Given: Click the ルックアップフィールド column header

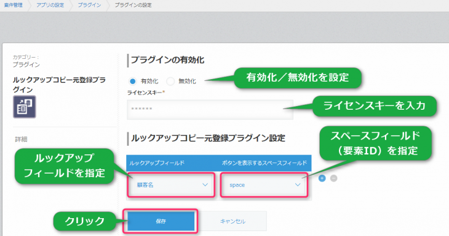Looking at the screenshot, I should (x=157, y=163).
